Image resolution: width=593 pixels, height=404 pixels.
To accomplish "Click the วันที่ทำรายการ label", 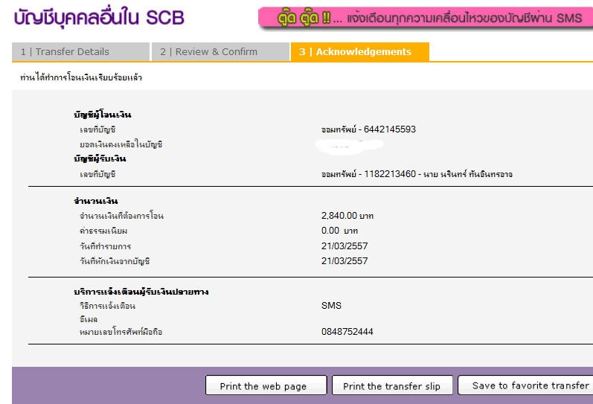I will pos(105,246).
